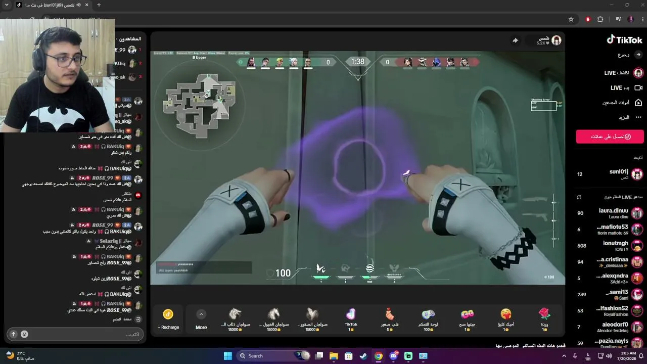Open the streamer's profile avatar in header
Screen dimensions: 647x364
(x=556, y=40)
